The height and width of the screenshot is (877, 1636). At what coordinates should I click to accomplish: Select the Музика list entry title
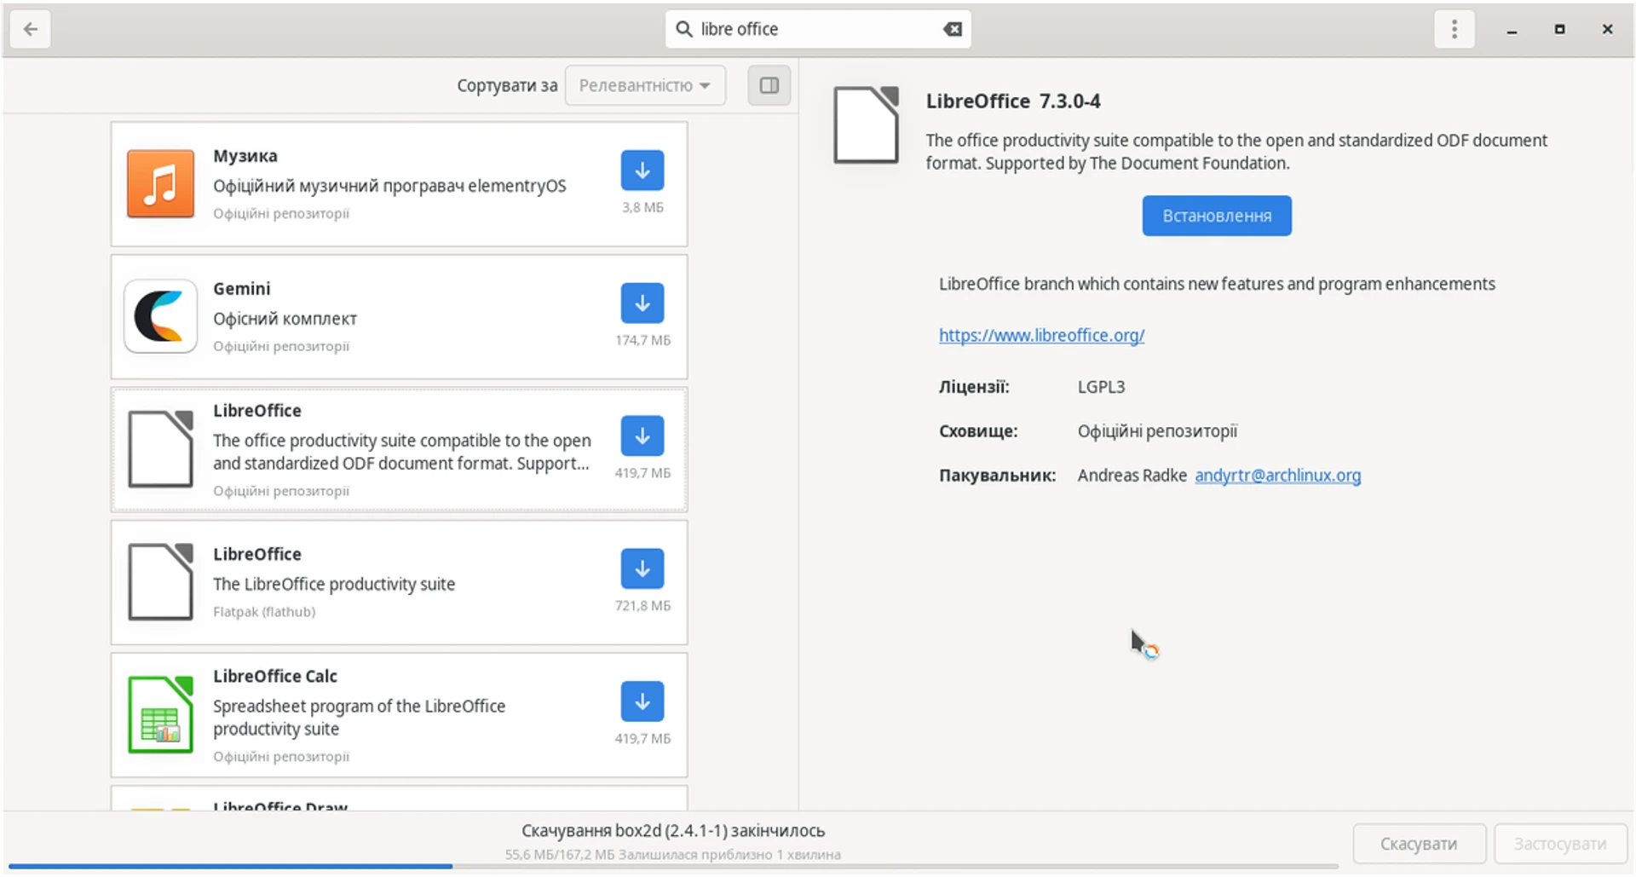(x=245, y=156)
